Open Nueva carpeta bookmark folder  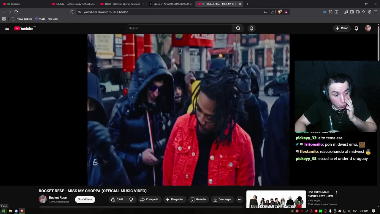[x=22, y=19]
